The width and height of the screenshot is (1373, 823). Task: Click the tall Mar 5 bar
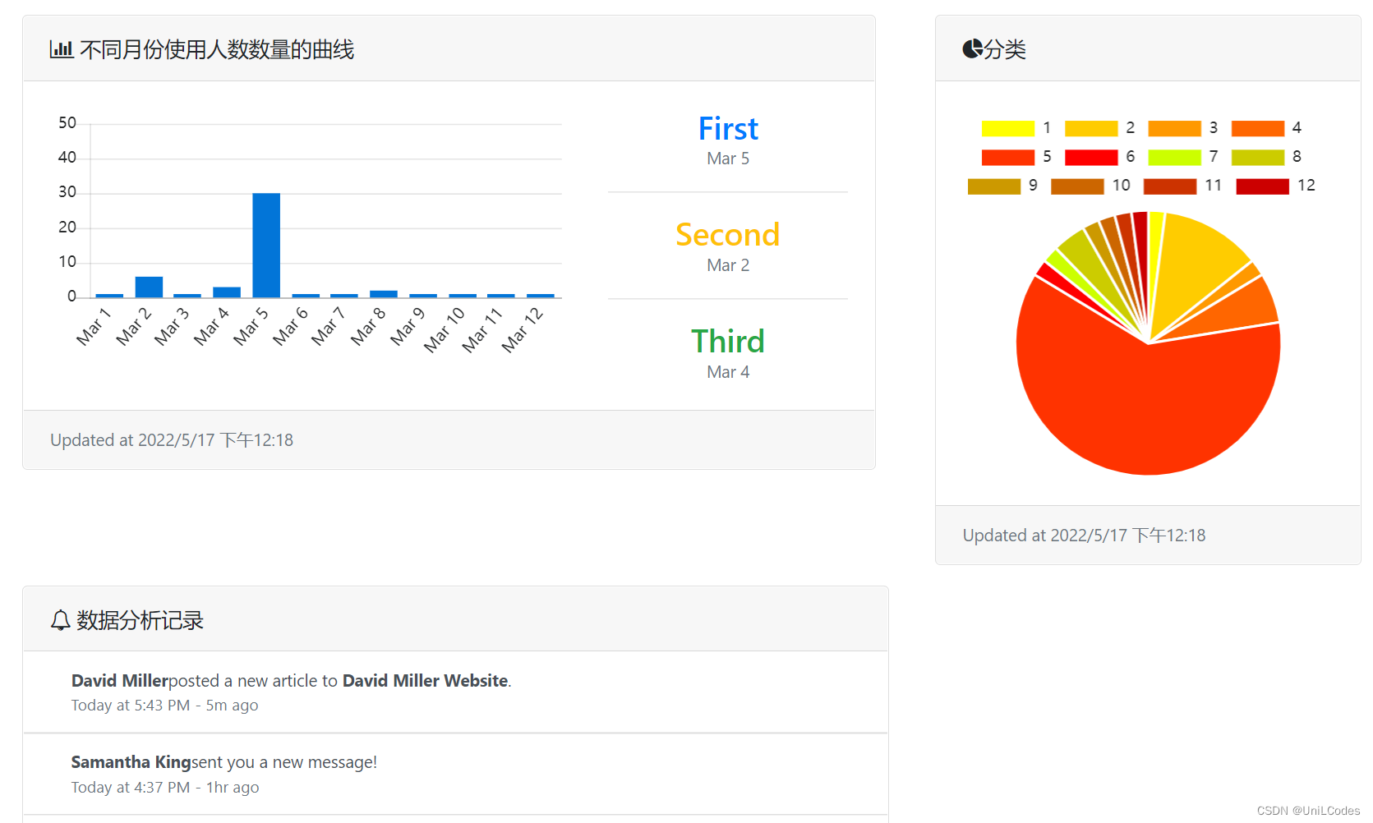click(266, 245)
